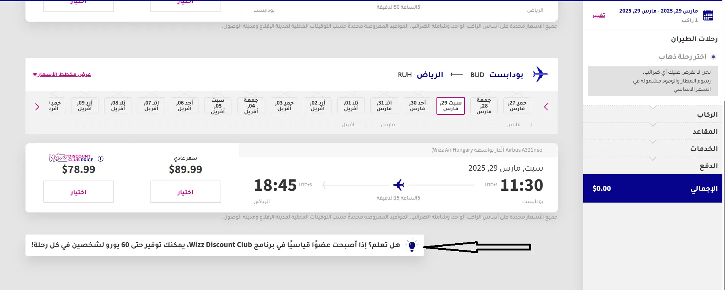725x290 pixels.
Task: Click the info icon beside Discount Club Price
Action: [x=100, y=159]
